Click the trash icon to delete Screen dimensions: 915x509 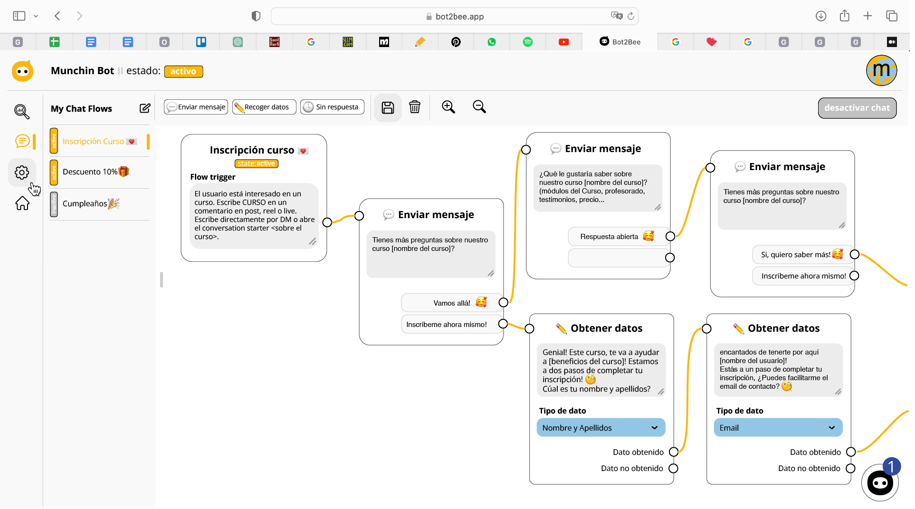click(x=414, y=107)
